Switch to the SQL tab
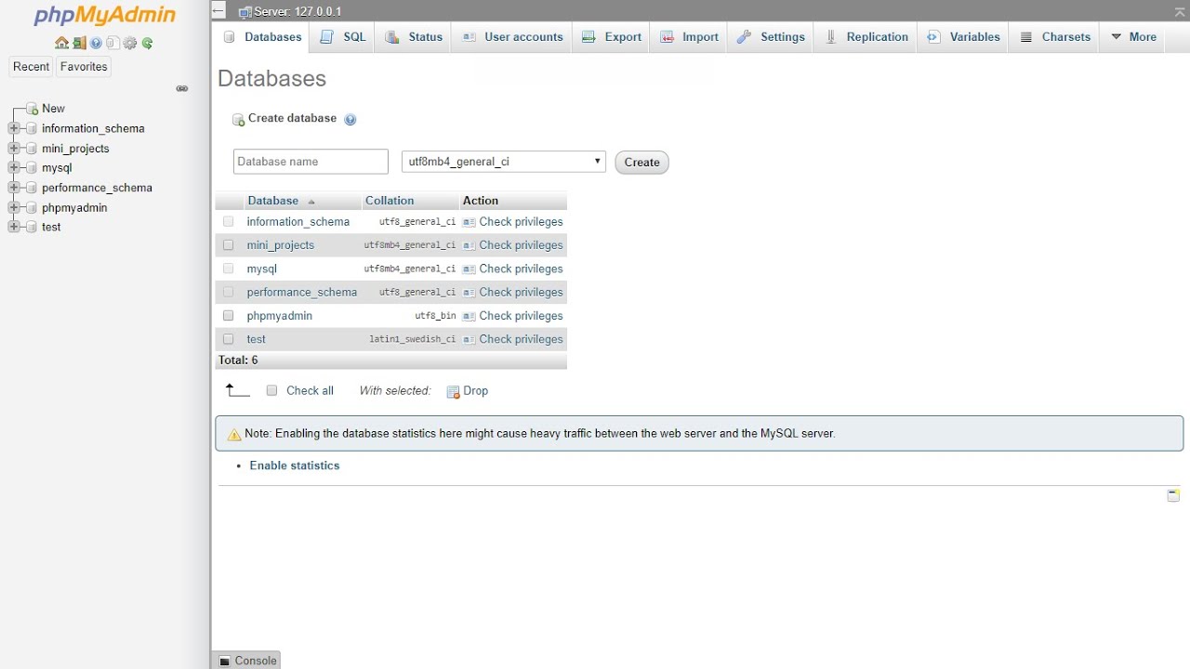1190x669 pixels. (x=343, y=37)
